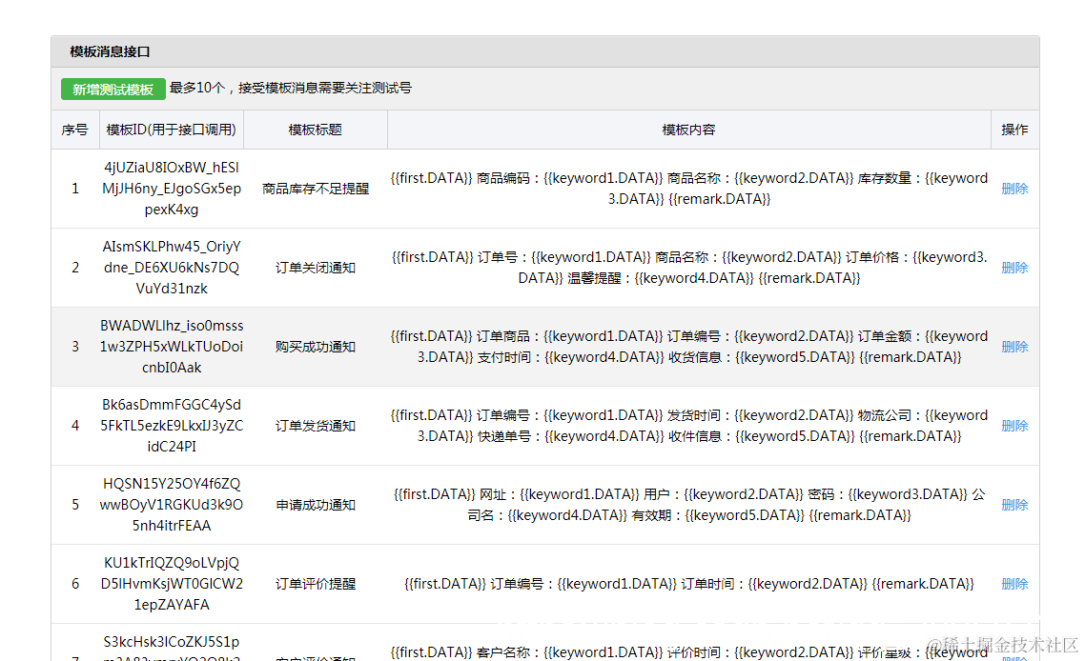Click the 模板消息接口 panel heading
The width and height of the screenshot is (1085, 661).
click(x=110, y=51)
